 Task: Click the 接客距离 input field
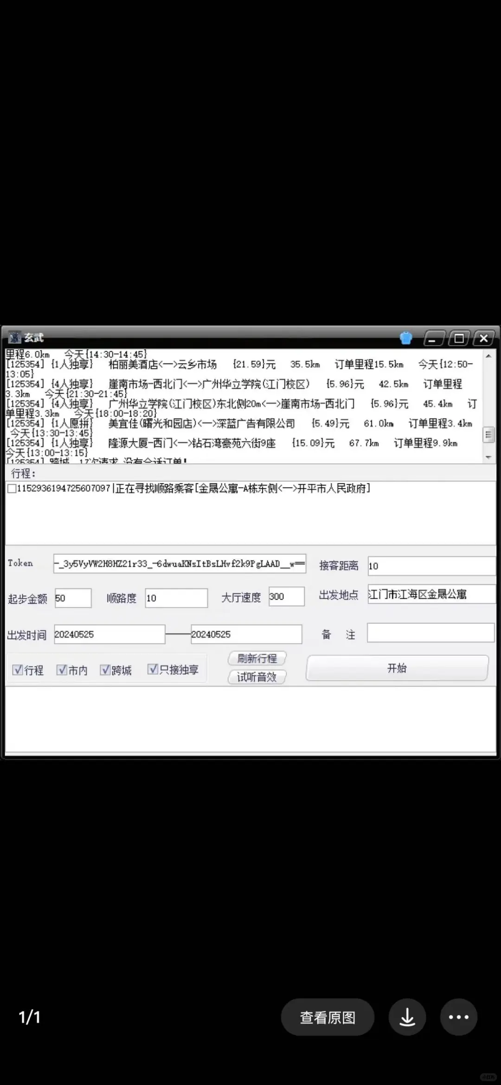[431, 566]
